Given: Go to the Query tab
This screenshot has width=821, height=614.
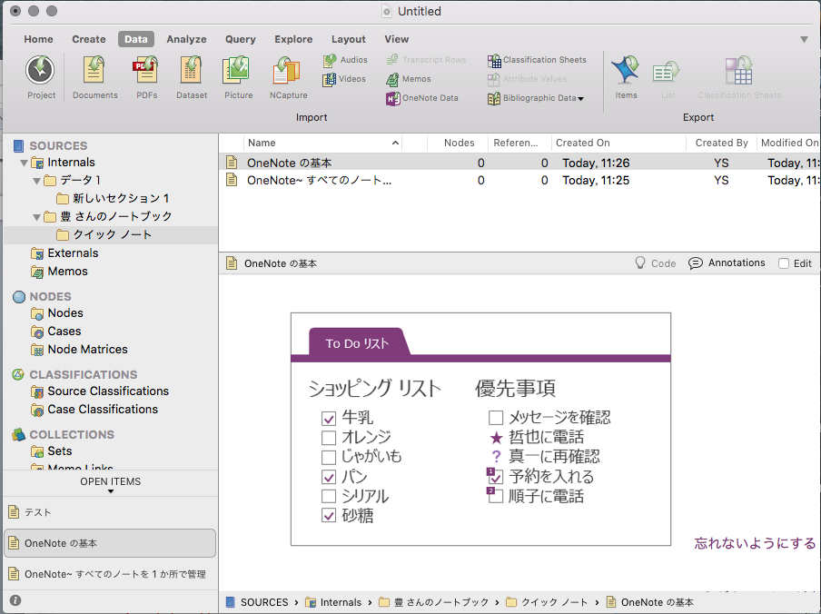Looking at the screenshot, I should 241,39.
